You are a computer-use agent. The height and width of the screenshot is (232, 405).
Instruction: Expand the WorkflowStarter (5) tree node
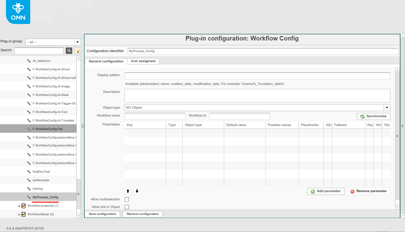point(19,214)
